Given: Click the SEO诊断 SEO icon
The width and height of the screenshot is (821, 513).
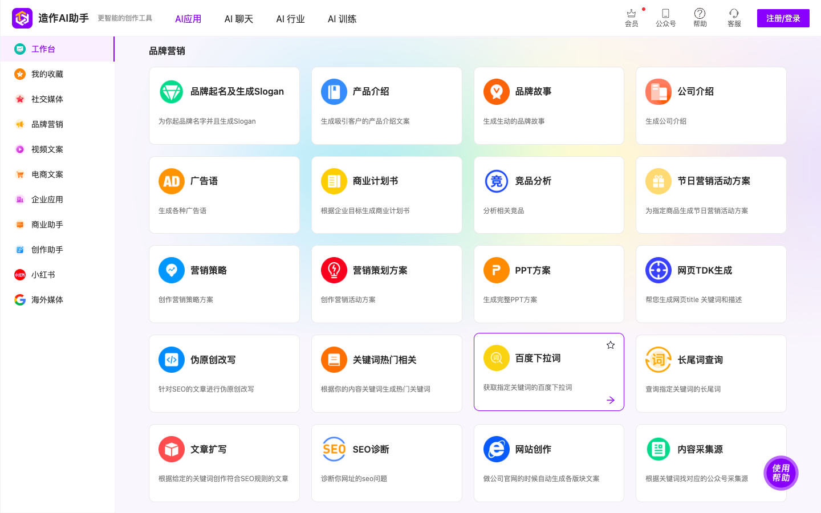Looking at the screenshot, I should click(334, 449).
